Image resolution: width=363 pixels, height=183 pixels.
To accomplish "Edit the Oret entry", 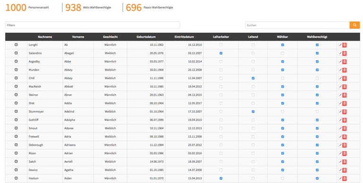I will coord(340,103).
